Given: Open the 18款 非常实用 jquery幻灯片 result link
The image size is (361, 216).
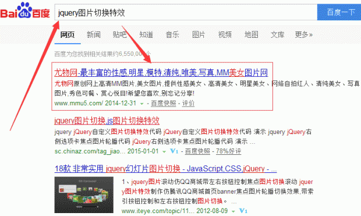Looking at the screenshot, I should 165,169.
